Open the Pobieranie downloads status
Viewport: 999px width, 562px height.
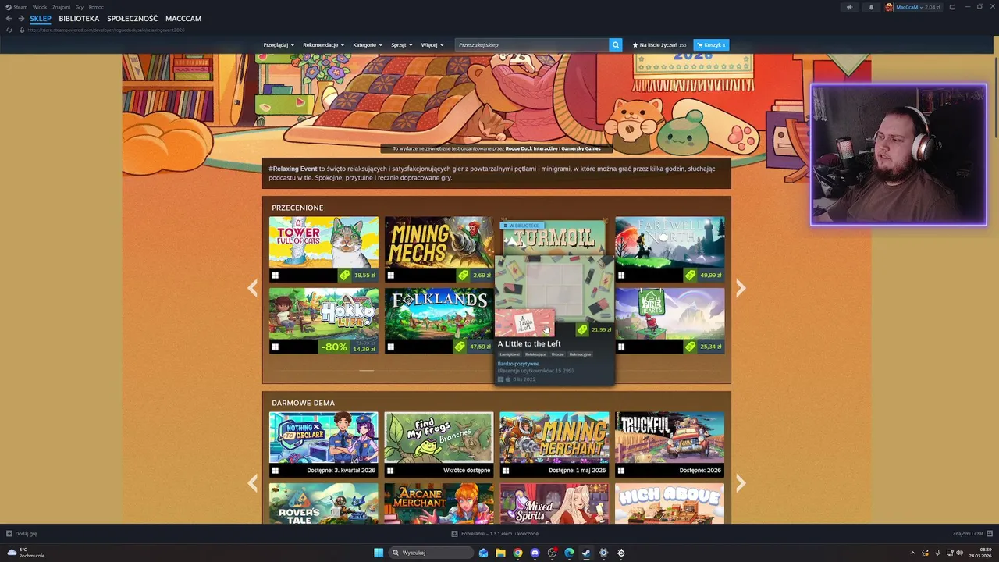495,534
